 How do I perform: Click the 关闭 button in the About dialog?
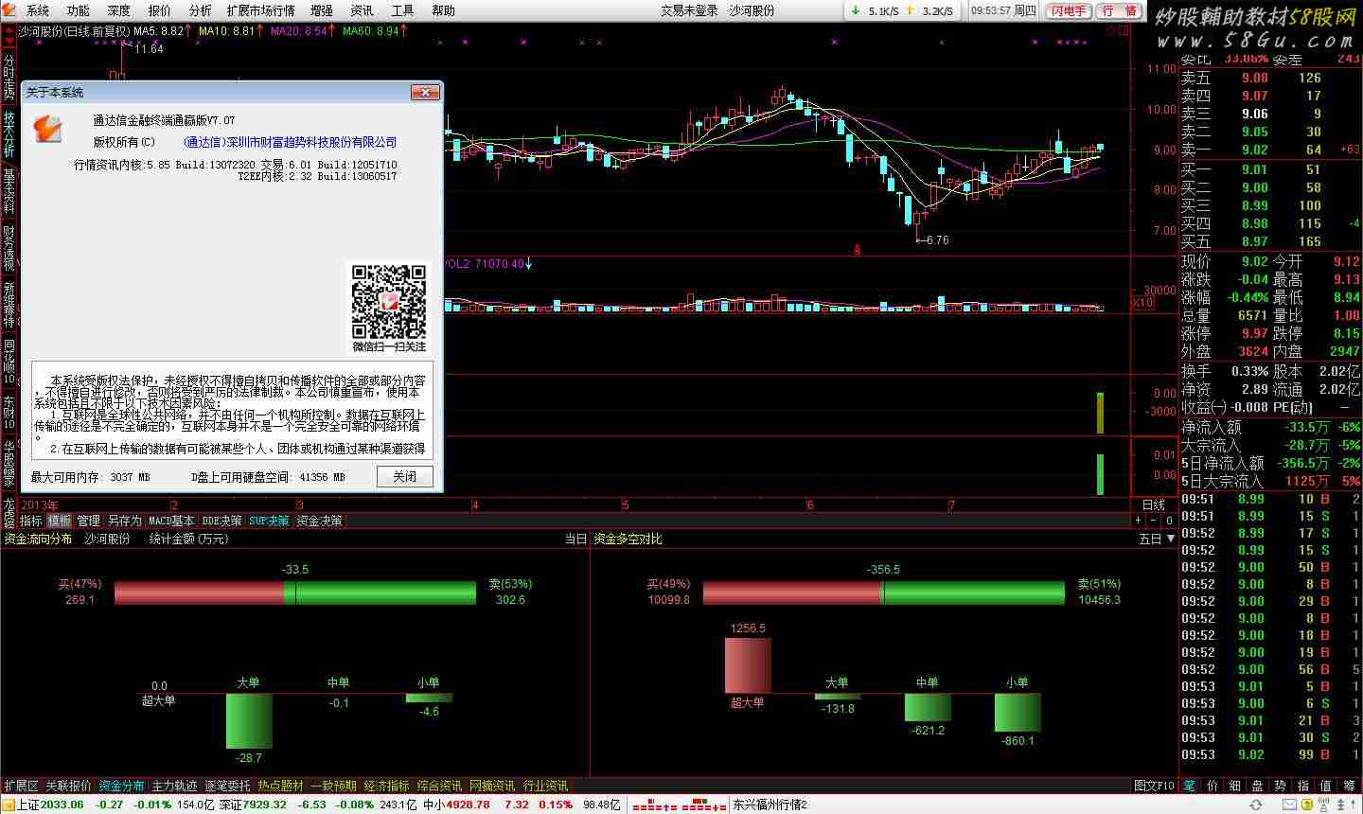click(x=404, y=476)
